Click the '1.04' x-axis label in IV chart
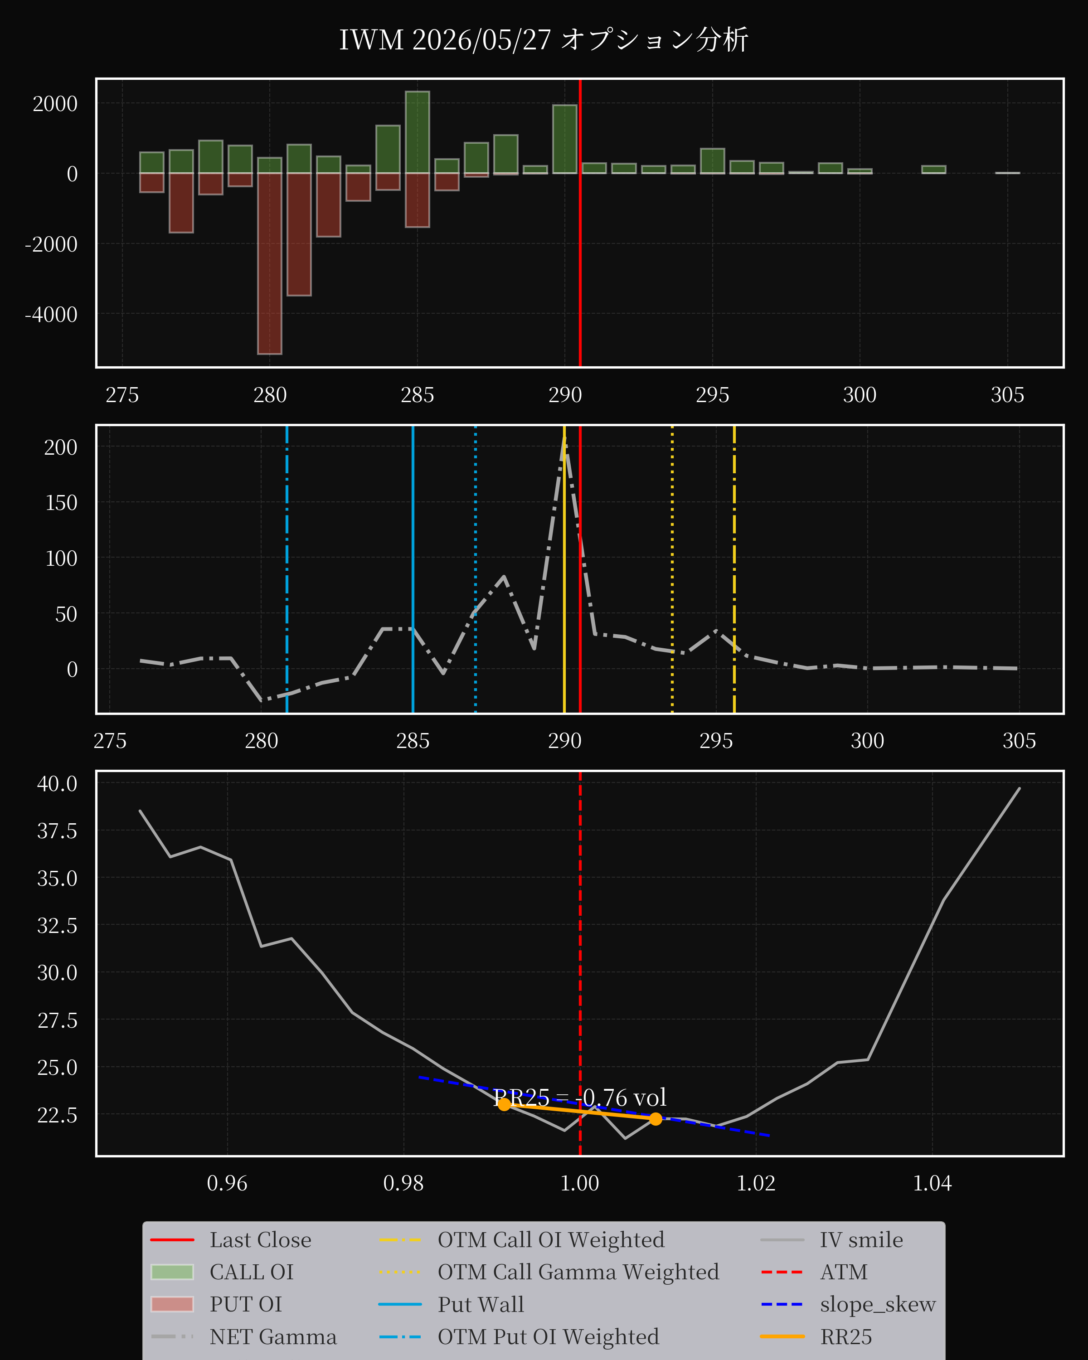1088x1360 pixels. coord(932,1183)
